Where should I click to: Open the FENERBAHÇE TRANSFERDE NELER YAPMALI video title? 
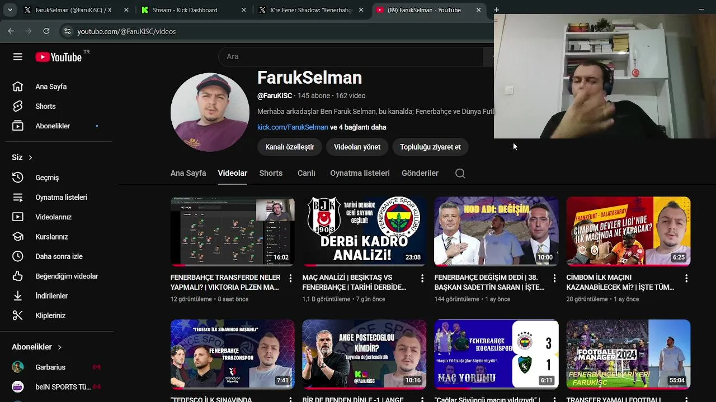tap(225, 283)
